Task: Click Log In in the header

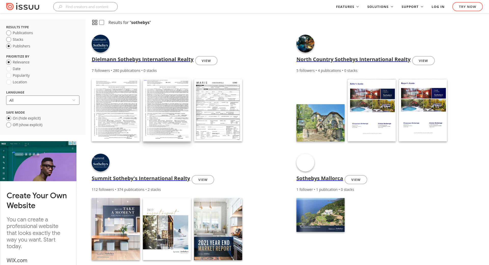Action: point(438,7)
